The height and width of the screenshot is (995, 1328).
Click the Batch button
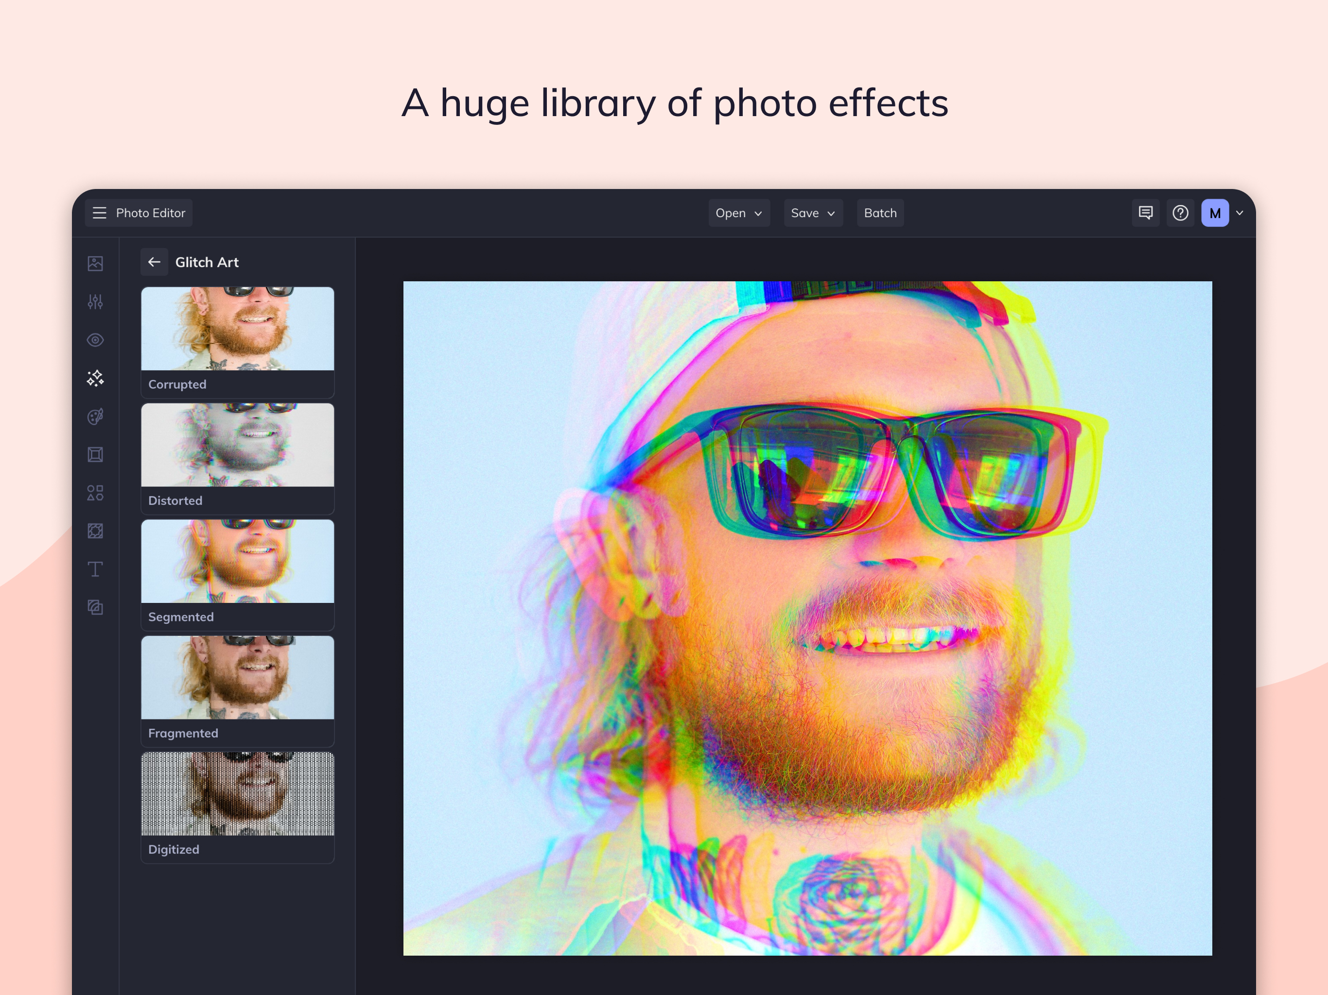(880, 213)
